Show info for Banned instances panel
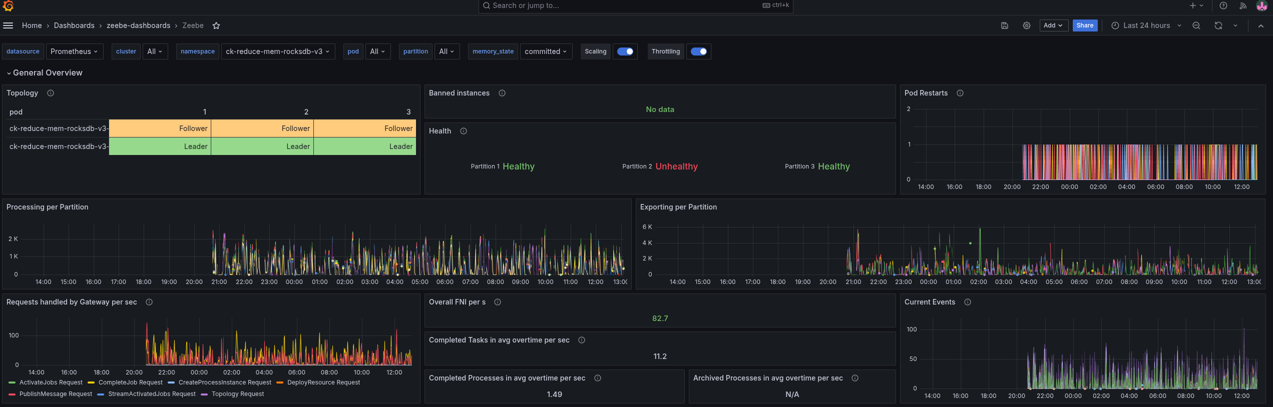1273x407 pixels. pos(502,93)
